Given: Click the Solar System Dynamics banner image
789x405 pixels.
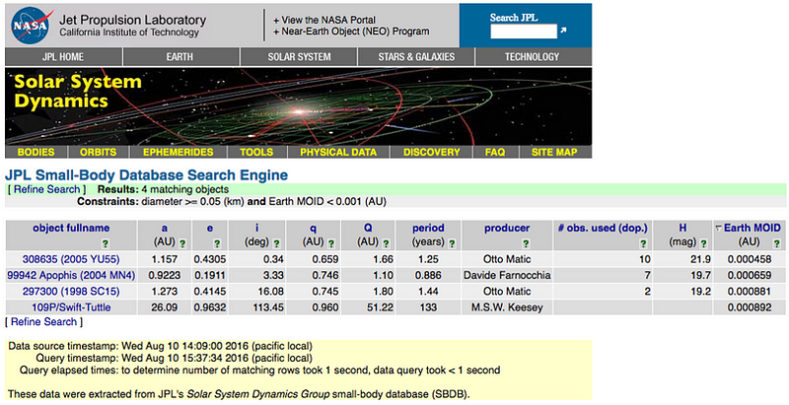Looking at the screenshot, I should (x=299, y=106).
